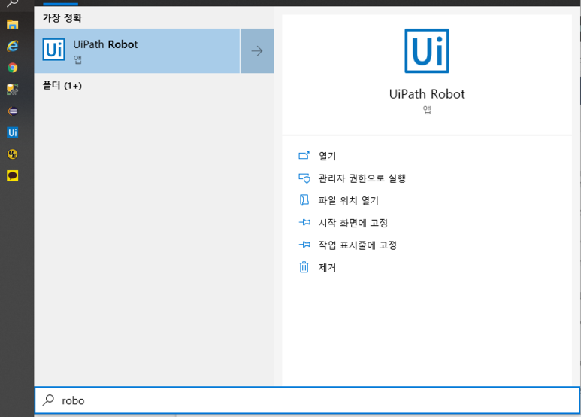Open UiPath from the taskbar icon

point(12,132)
